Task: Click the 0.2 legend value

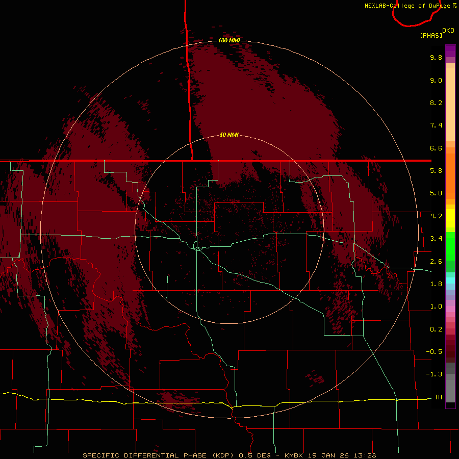Action: 436,329
